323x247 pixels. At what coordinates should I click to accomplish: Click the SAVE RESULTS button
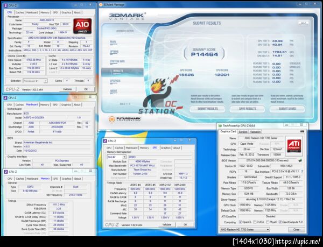tap(248, 109)
